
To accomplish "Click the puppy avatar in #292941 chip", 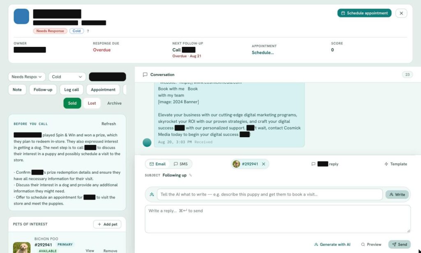I will [236, 164].
